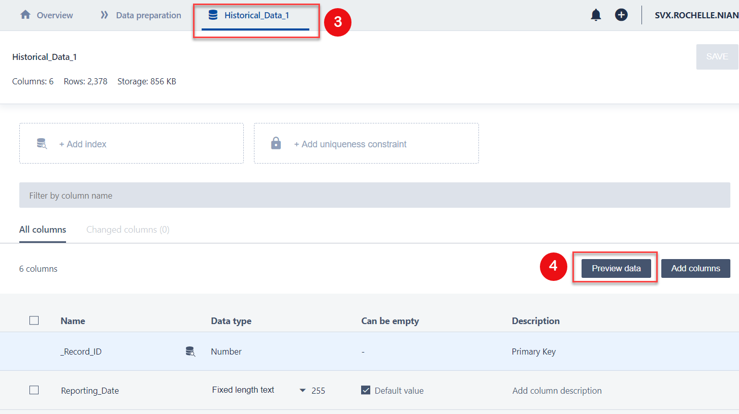
Task: Tick the select-all checkbox in table header
Action: point(34,321)
